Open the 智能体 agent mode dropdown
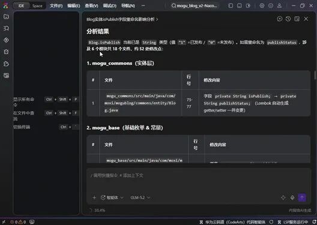The width and height of the screenshot is (317, 225). coord(112,198)
